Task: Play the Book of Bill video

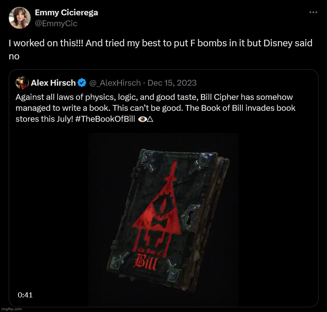Action: click(x=163, y=219)
